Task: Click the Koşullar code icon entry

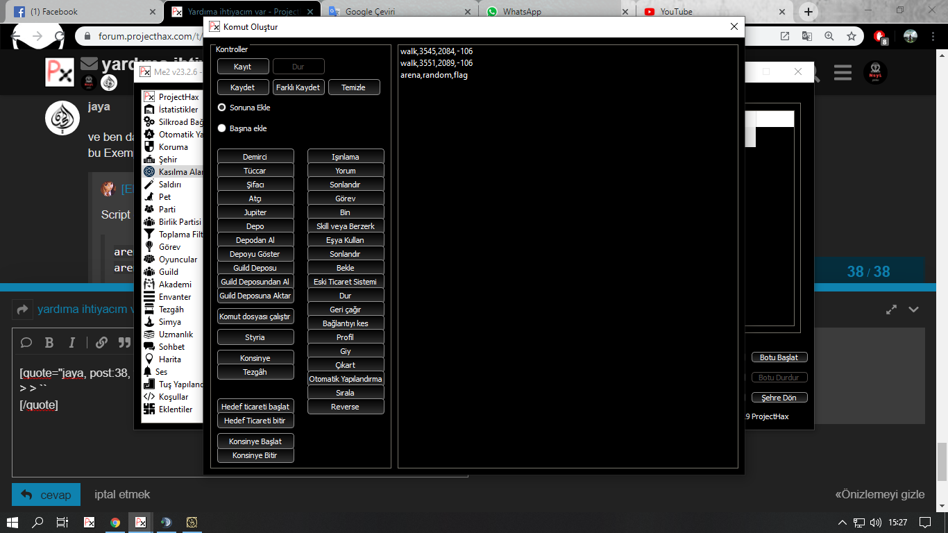Action: coord(173,396)
